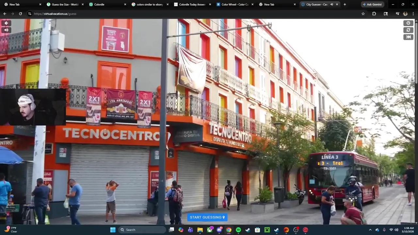
Task: Close the City Guesser tab
Action: pos(337,5)
